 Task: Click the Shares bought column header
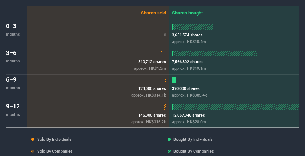pyautogui.click(x=187, y=13)
